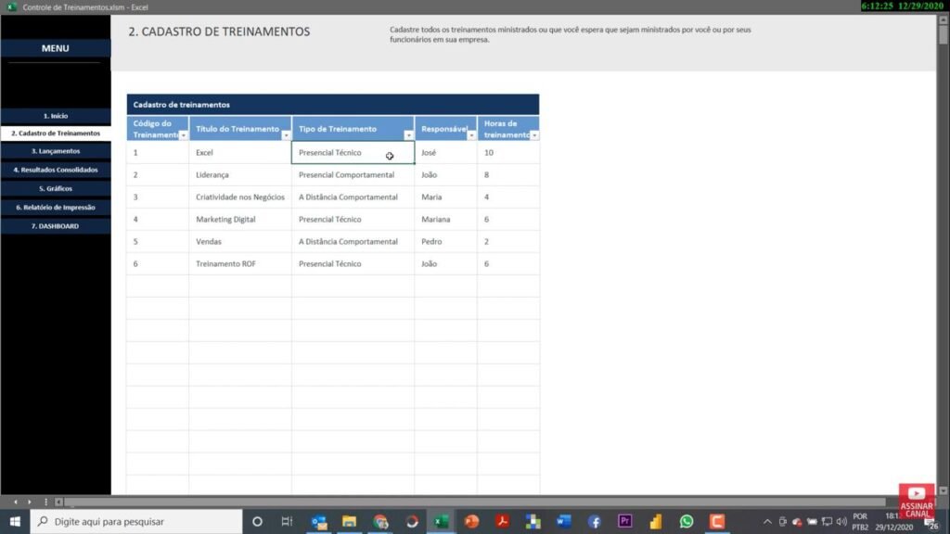Click vertical scrollbar up arrow
This screenshot has width=950, height=534.
pyautogui.click(x=944, y=20)
